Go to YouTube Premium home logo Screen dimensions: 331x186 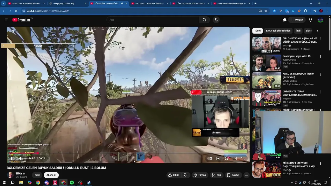21,20
